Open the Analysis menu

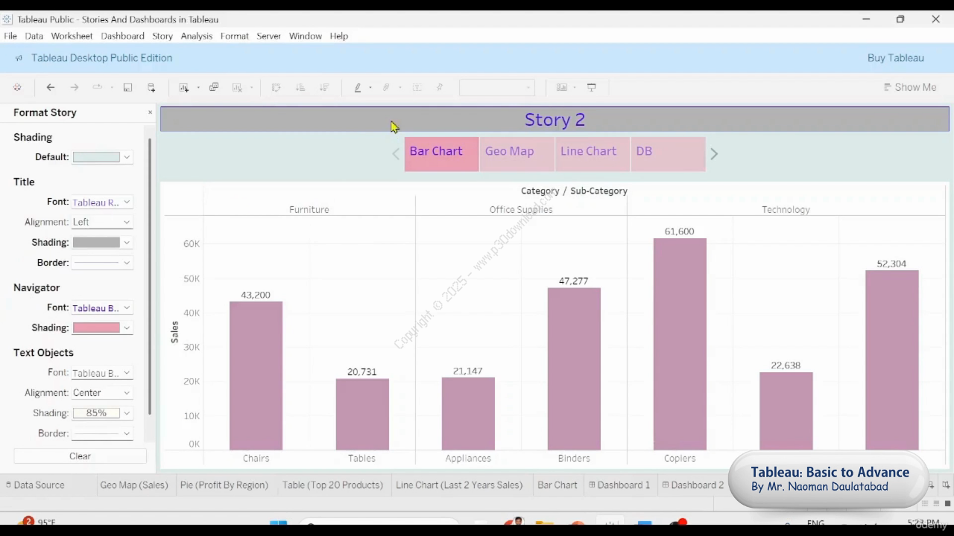(x=197, y=36)
